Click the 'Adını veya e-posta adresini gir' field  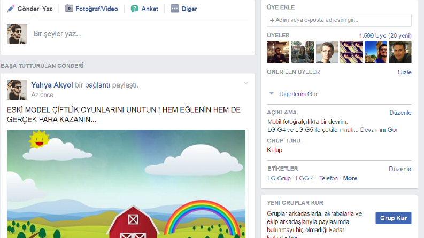(x=339, y=20)
